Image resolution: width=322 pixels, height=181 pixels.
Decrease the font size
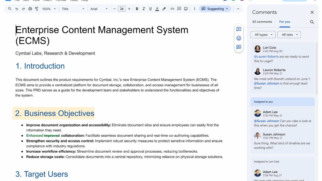[x=114, y=9]
